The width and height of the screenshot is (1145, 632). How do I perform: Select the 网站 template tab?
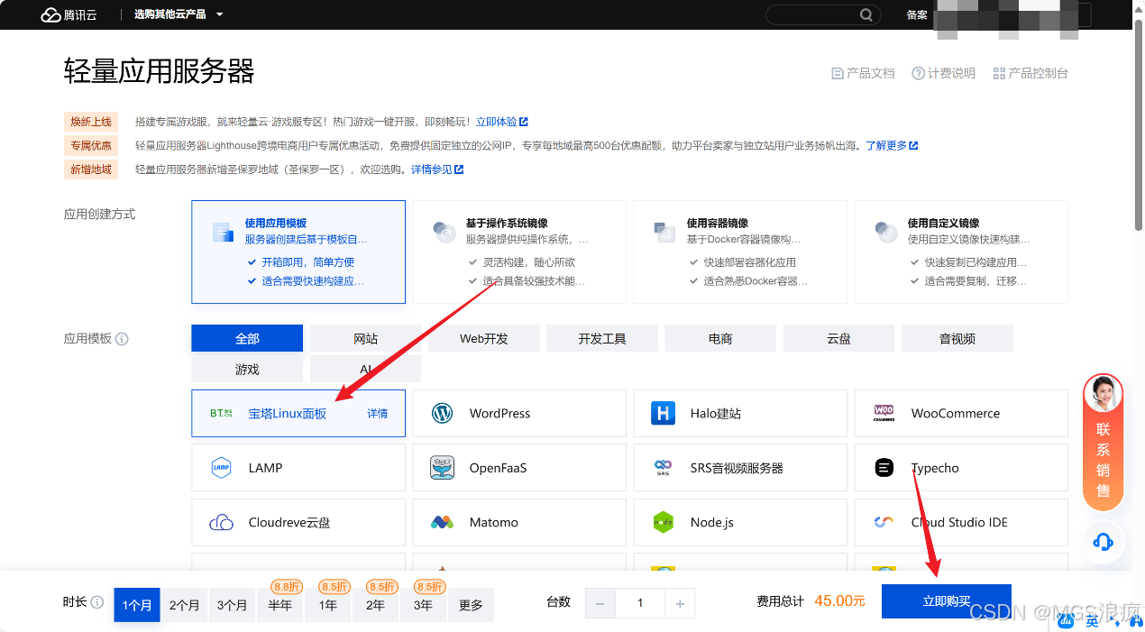pyautogui.click(x=365, y=338)
